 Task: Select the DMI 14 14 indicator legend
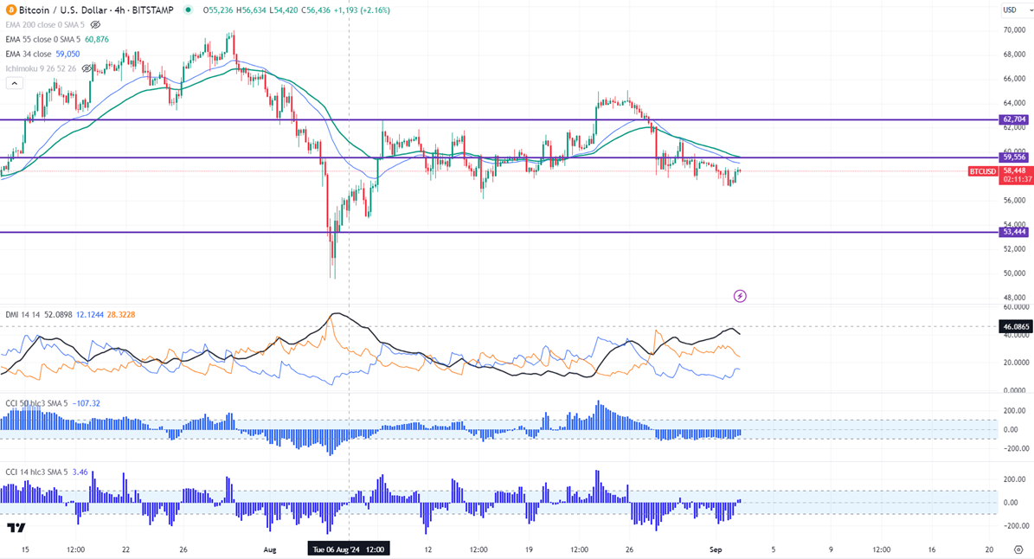(23, 314)
